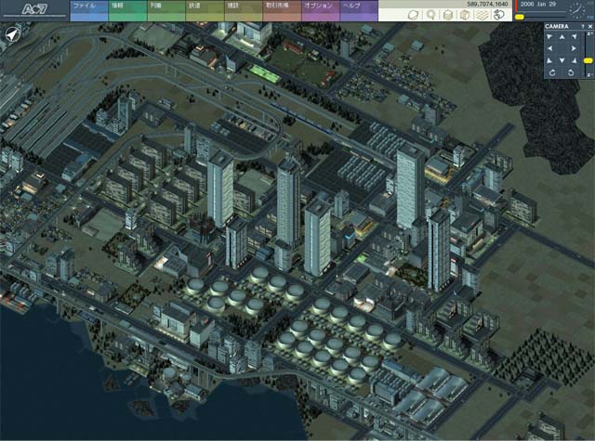Click the wireframe cube view icon
Image resolution: width=595 pixels, height=441 pixels.
tap(465, 15)
